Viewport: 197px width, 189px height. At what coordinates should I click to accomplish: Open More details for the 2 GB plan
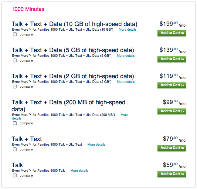(126, 82)
